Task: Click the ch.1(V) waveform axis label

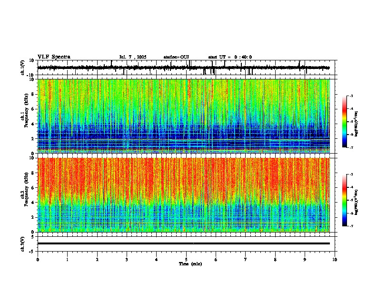Action: coord(23,68)
